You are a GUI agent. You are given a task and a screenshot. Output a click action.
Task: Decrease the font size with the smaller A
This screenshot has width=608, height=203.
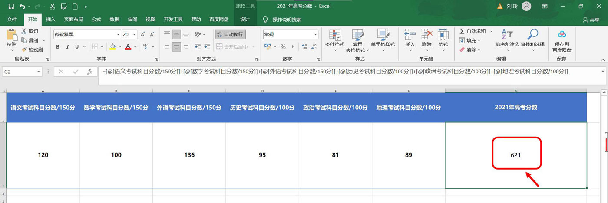coord(153,34)
